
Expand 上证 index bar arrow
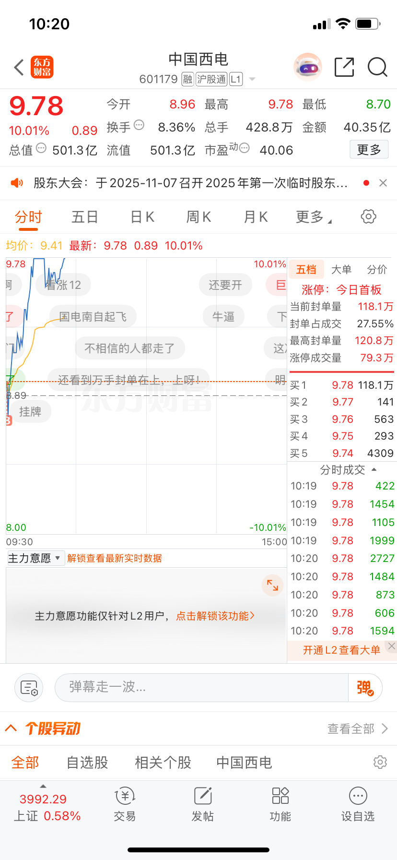pyautogui.click(x=43, y=787)
